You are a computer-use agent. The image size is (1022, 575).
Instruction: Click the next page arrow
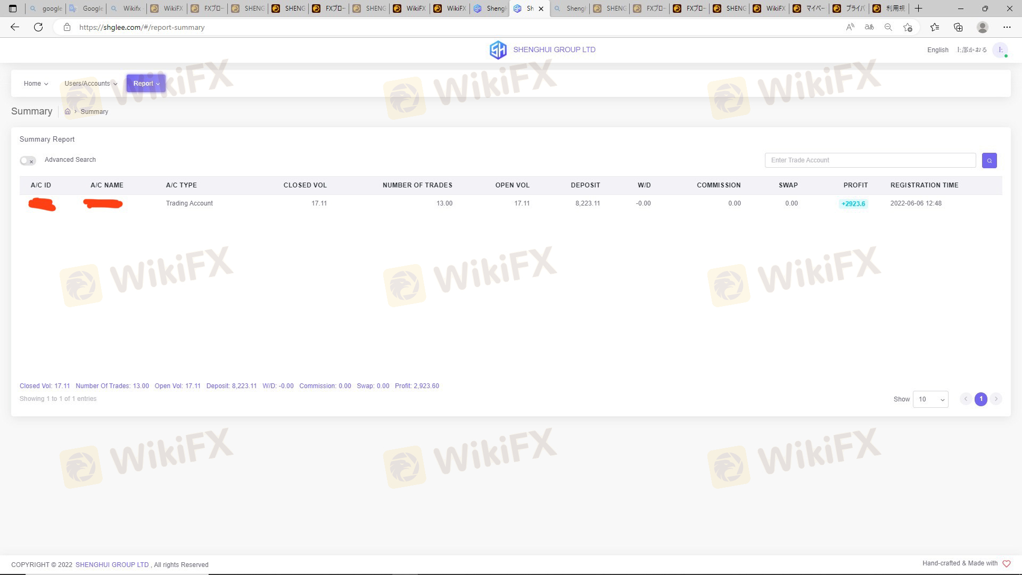995,399
